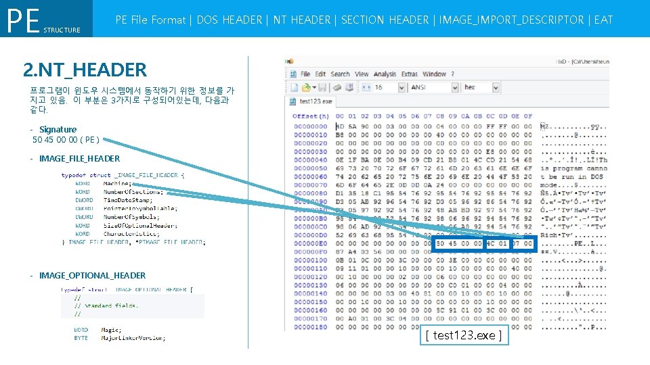Select offset row 00000070
Screen dimensions: 650x365
point(311,185)
